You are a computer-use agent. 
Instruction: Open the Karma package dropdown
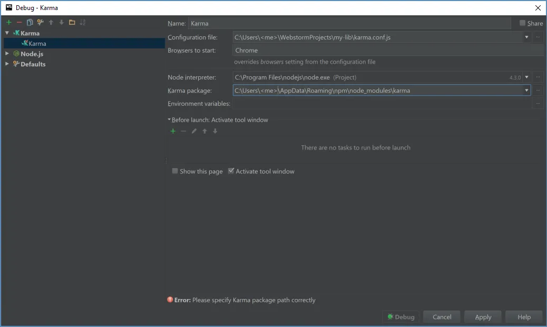526,90
